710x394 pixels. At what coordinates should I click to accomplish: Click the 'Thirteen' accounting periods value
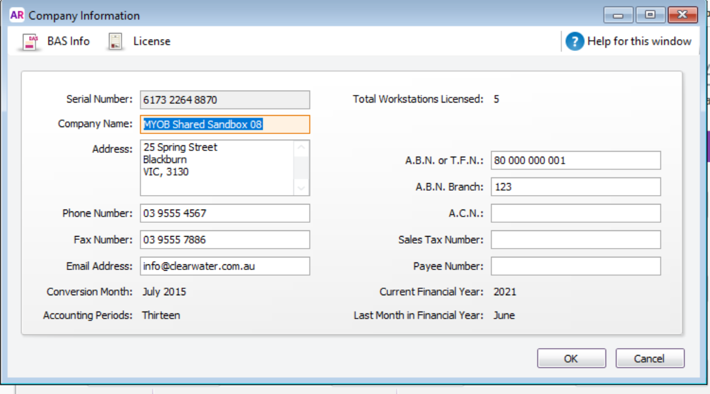[x=161, y=315]
